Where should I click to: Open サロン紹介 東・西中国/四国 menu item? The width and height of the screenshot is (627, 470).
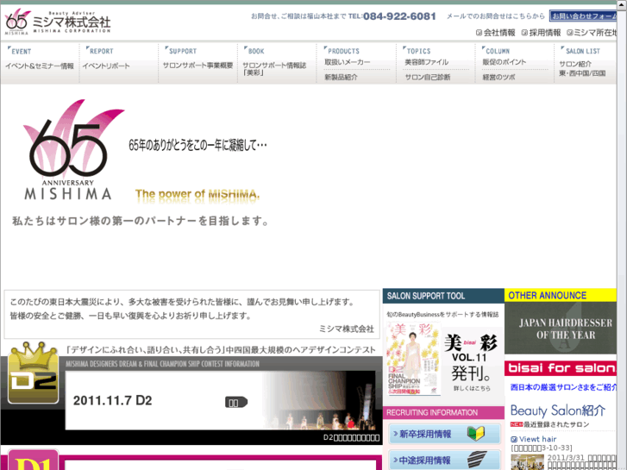582,68
